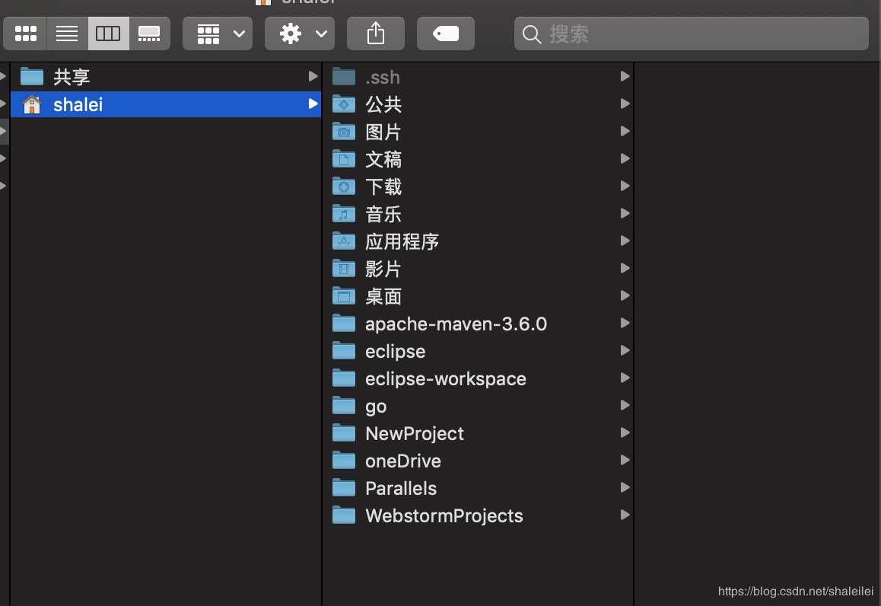This screenshot has width=881, height=606.
Task: Switch Finder to list view
Action: coord(67,33)
